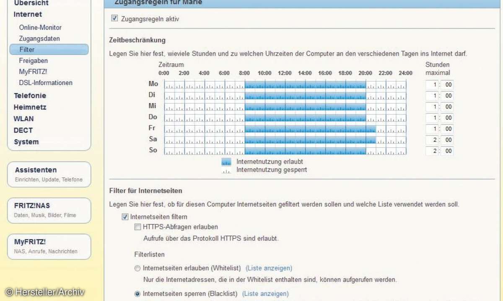Click the Zeitraum label
Screen dimensions: 503x301
pos(171,65)
